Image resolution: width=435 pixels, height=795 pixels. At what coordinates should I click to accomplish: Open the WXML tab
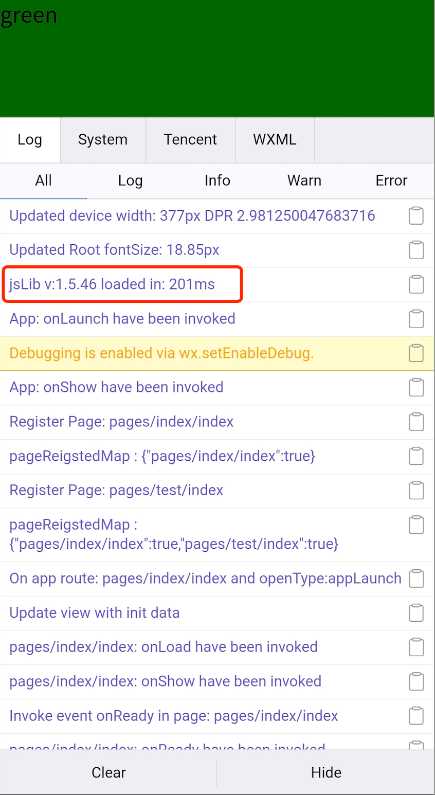point(275,140)
